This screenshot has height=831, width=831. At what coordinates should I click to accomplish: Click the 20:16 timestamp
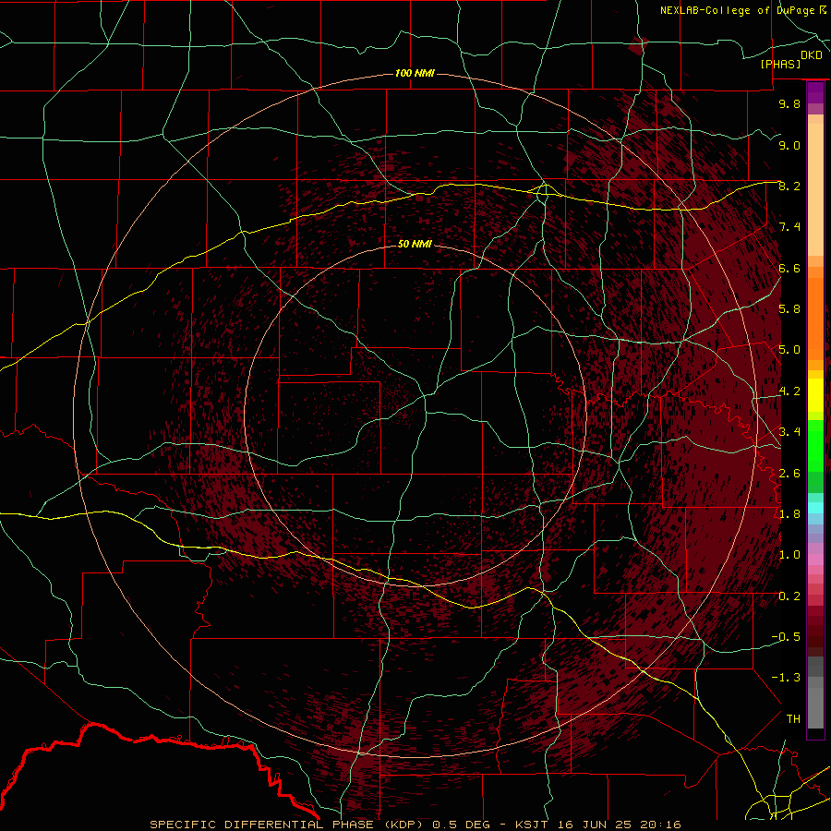(659, 825)
